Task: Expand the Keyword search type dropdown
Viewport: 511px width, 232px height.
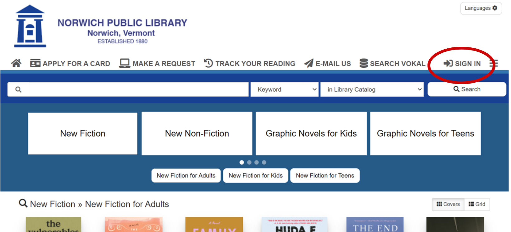Action: tap(284, 89)
